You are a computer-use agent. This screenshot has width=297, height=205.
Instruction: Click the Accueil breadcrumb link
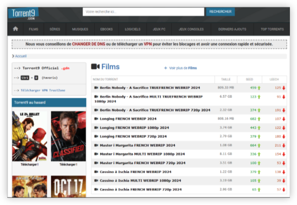[21, 56]
